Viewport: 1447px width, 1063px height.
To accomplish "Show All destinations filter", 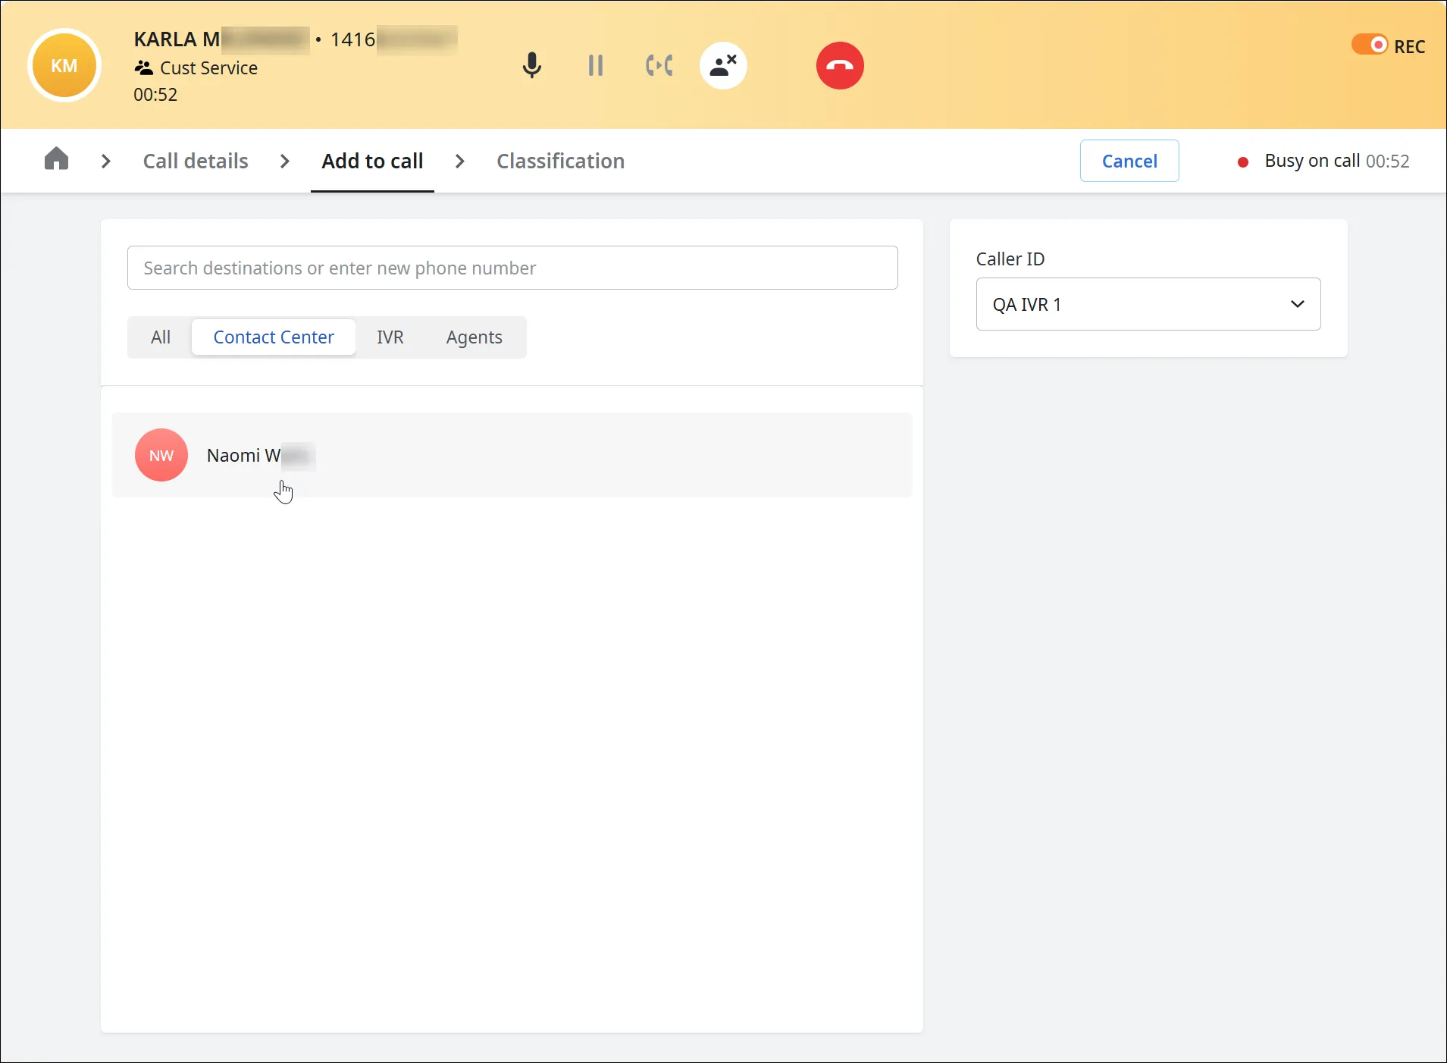I will 161,337.
